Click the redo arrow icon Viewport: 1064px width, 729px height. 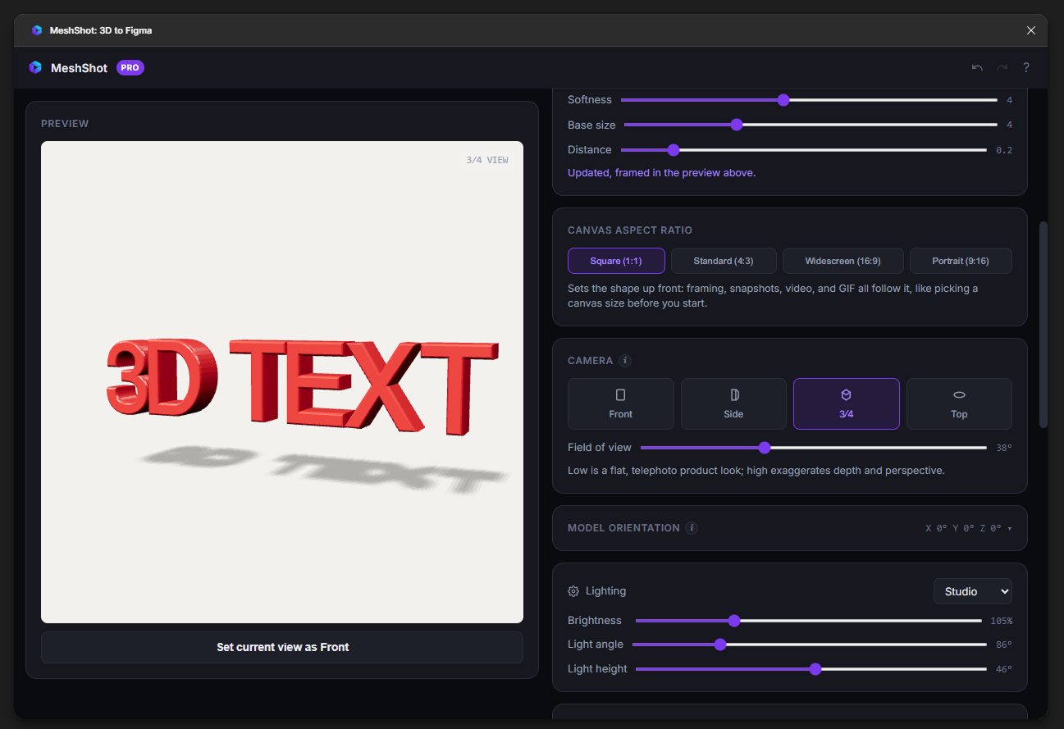(1002, 68)
